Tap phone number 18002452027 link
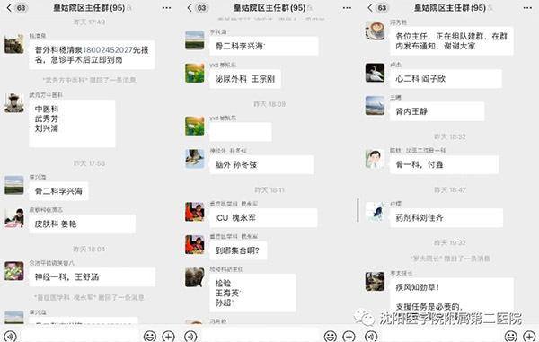539x342 pixels. pos(108,50)
